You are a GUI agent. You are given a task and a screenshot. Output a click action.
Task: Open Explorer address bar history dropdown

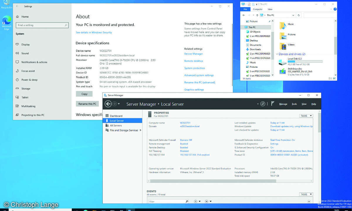293,15
